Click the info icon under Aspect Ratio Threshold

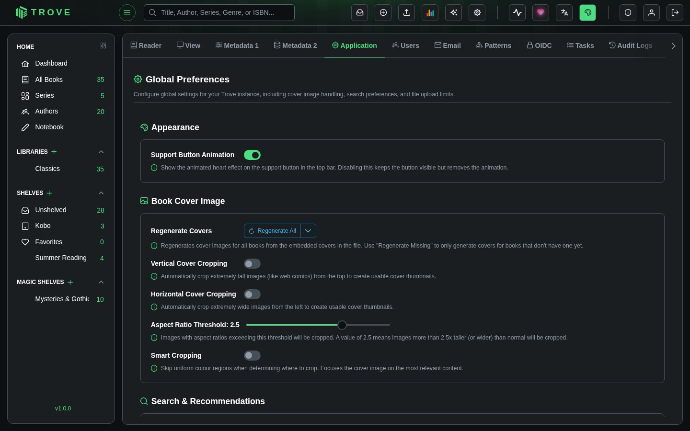(154, 338)
